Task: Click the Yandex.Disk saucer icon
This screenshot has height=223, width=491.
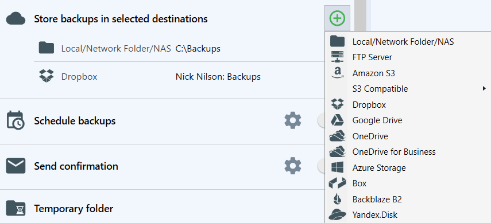Action: tap(337, 215)
